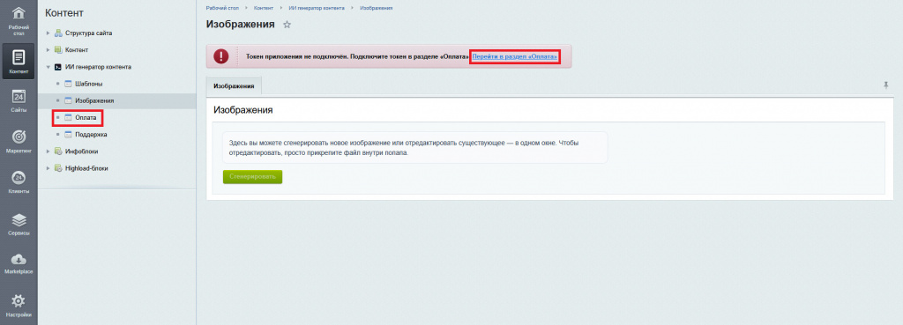Viewport: 903px width, 325px height.
Task: Expand the Контент tree node
Action: [x=49, y=50]
